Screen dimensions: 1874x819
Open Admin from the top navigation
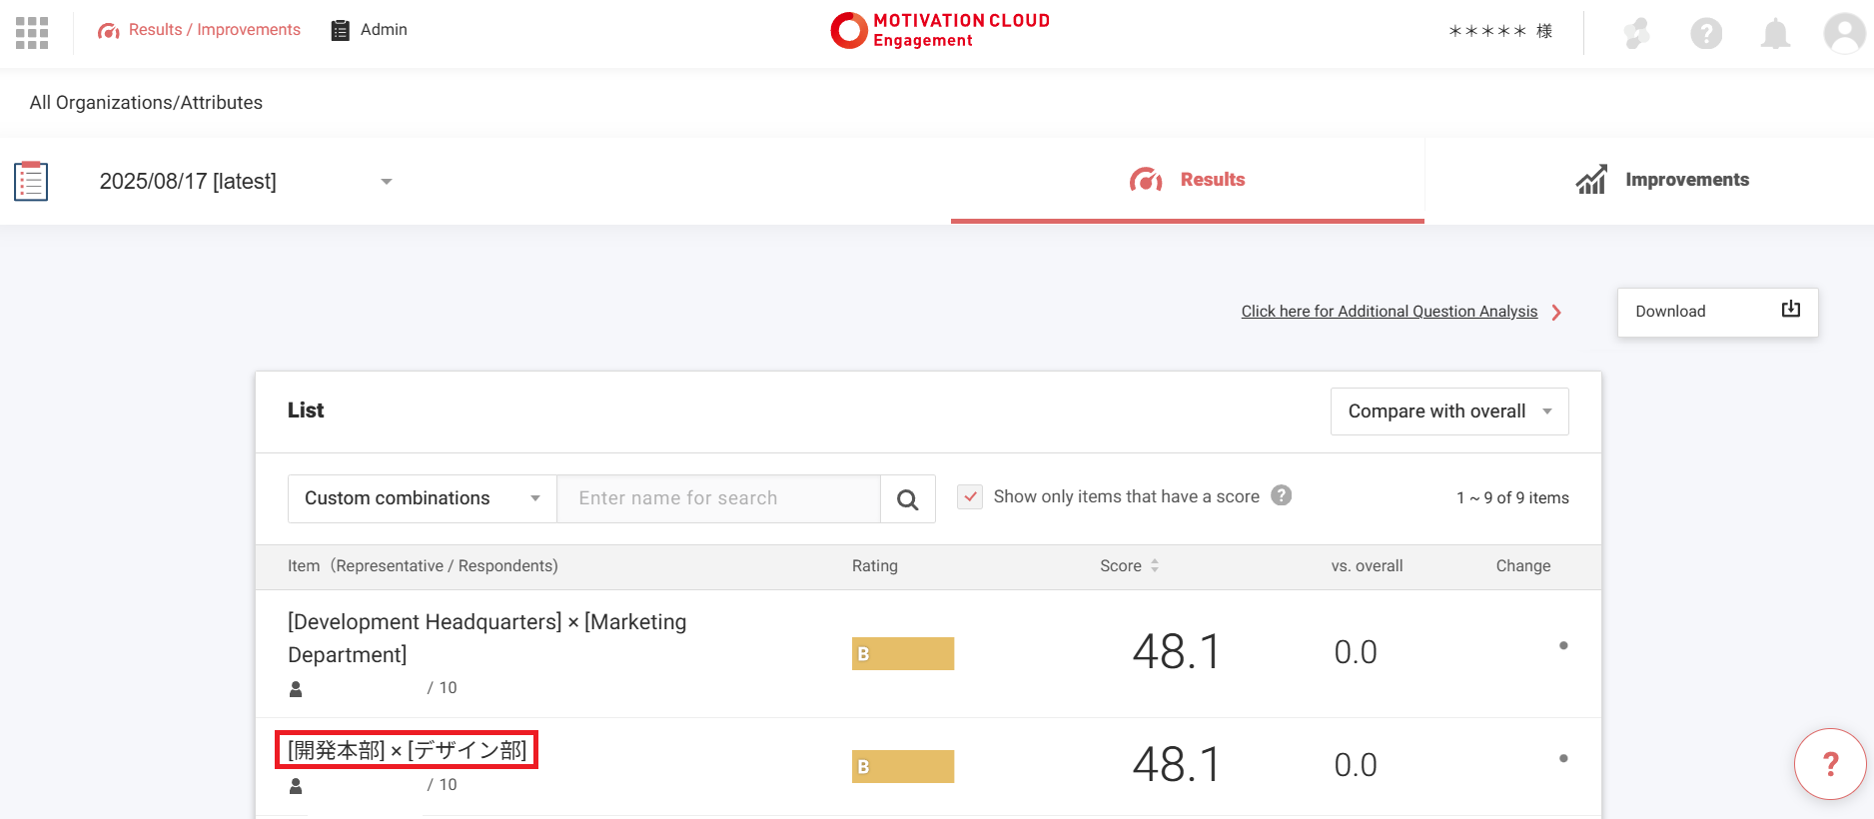coord(369,30)
